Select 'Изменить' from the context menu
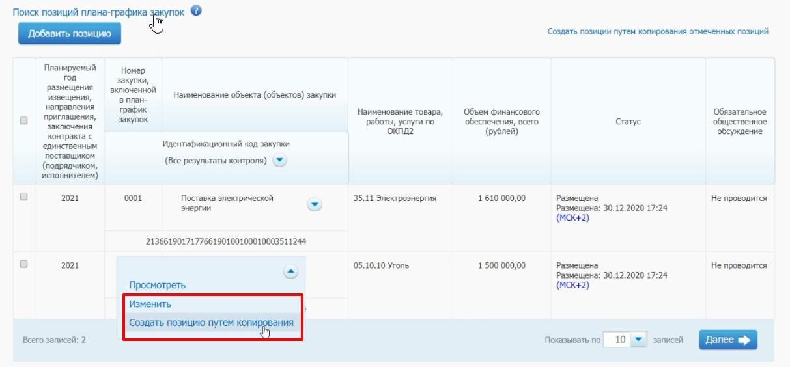The image size is (790, 367). coord(150,304)
